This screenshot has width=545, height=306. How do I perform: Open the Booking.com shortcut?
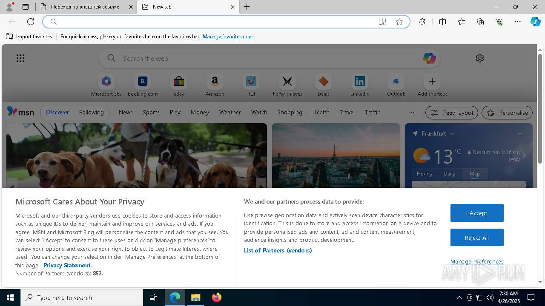click(143, 85)
